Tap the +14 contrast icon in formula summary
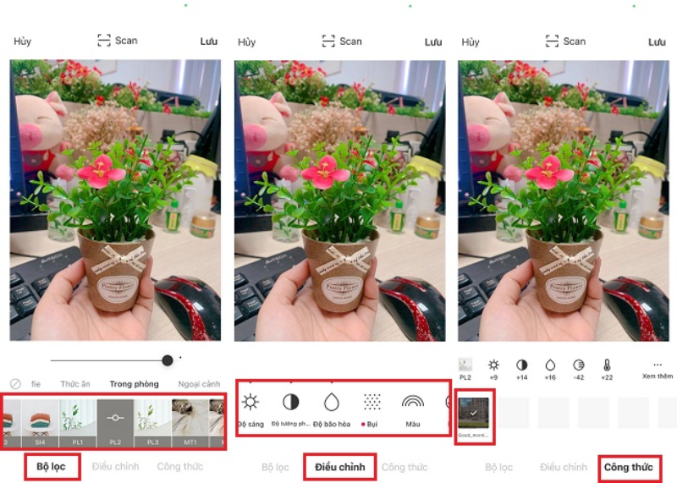Viewport: 677px width, 483px height. (522, 365)
